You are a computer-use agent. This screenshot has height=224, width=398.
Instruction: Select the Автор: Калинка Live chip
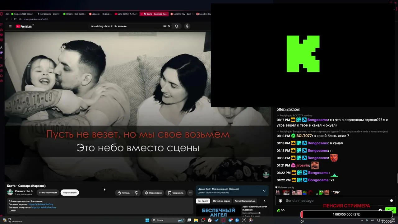(x=245, y=201)
